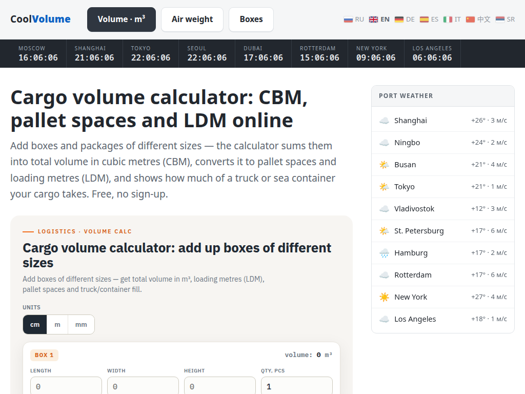Click the New York clock 09:06:06
The height and width of the screenshot is (394, 525).
376,57
